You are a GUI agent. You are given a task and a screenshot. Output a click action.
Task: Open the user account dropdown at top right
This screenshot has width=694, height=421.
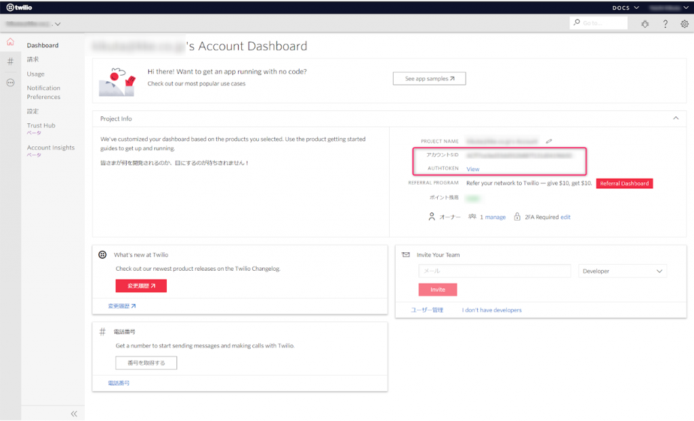coord(664,7)
